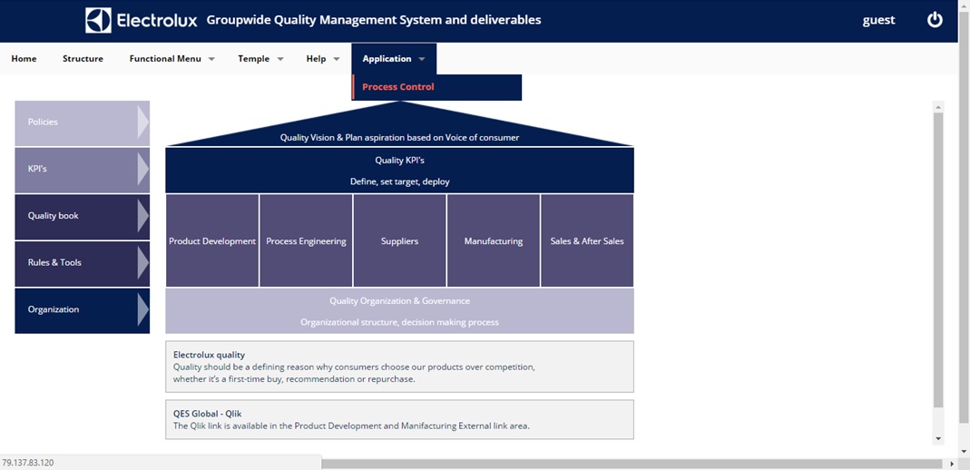This screenshot has height=470, width=970.
Task: Click the arrow icon on KPI's panel
Action: tap(142, 169)
